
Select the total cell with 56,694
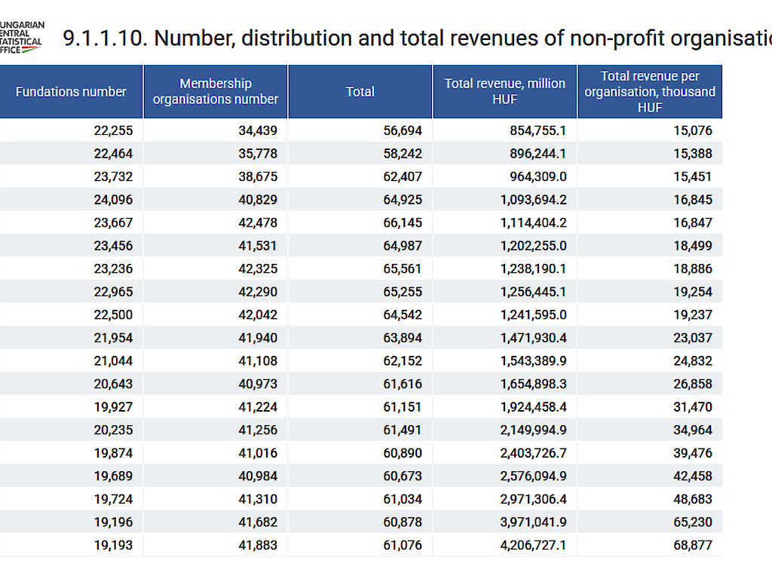pos(403,130)
